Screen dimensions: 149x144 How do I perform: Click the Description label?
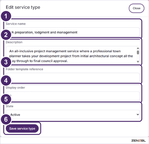tap(14, 42)
